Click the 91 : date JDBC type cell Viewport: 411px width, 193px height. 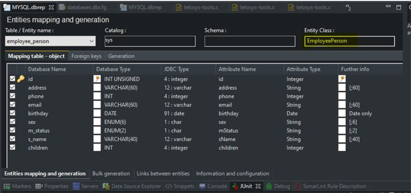(174, 113)
